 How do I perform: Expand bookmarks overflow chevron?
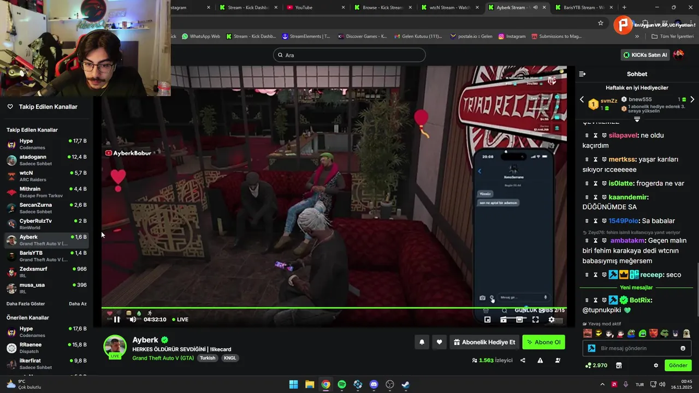[x=637, y=37]
